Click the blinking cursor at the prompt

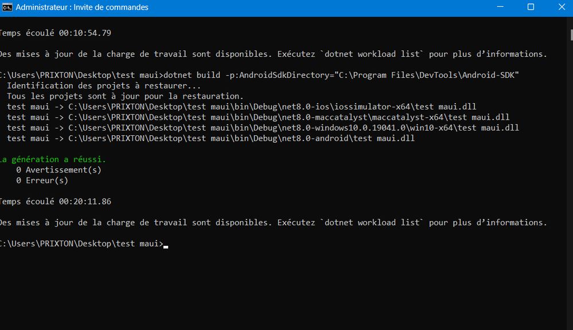tap(166, 247)
